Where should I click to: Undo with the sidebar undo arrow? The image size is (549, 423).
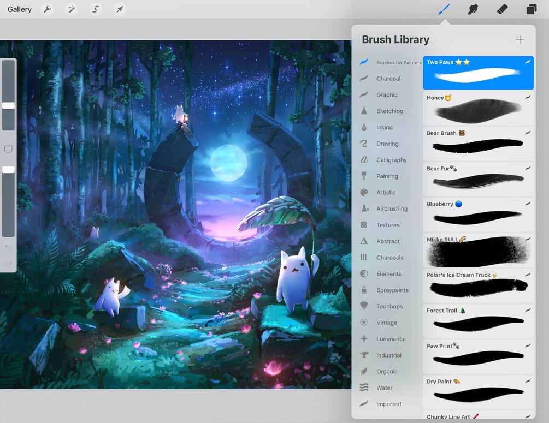point(8,248)
